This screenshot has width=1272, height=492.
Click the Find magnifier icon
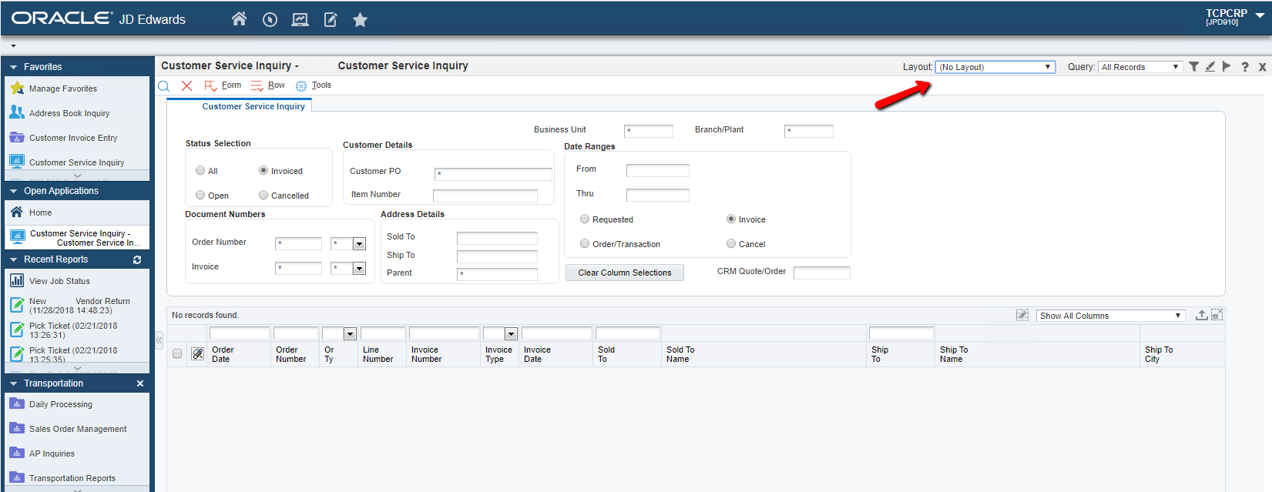[163, 85]
